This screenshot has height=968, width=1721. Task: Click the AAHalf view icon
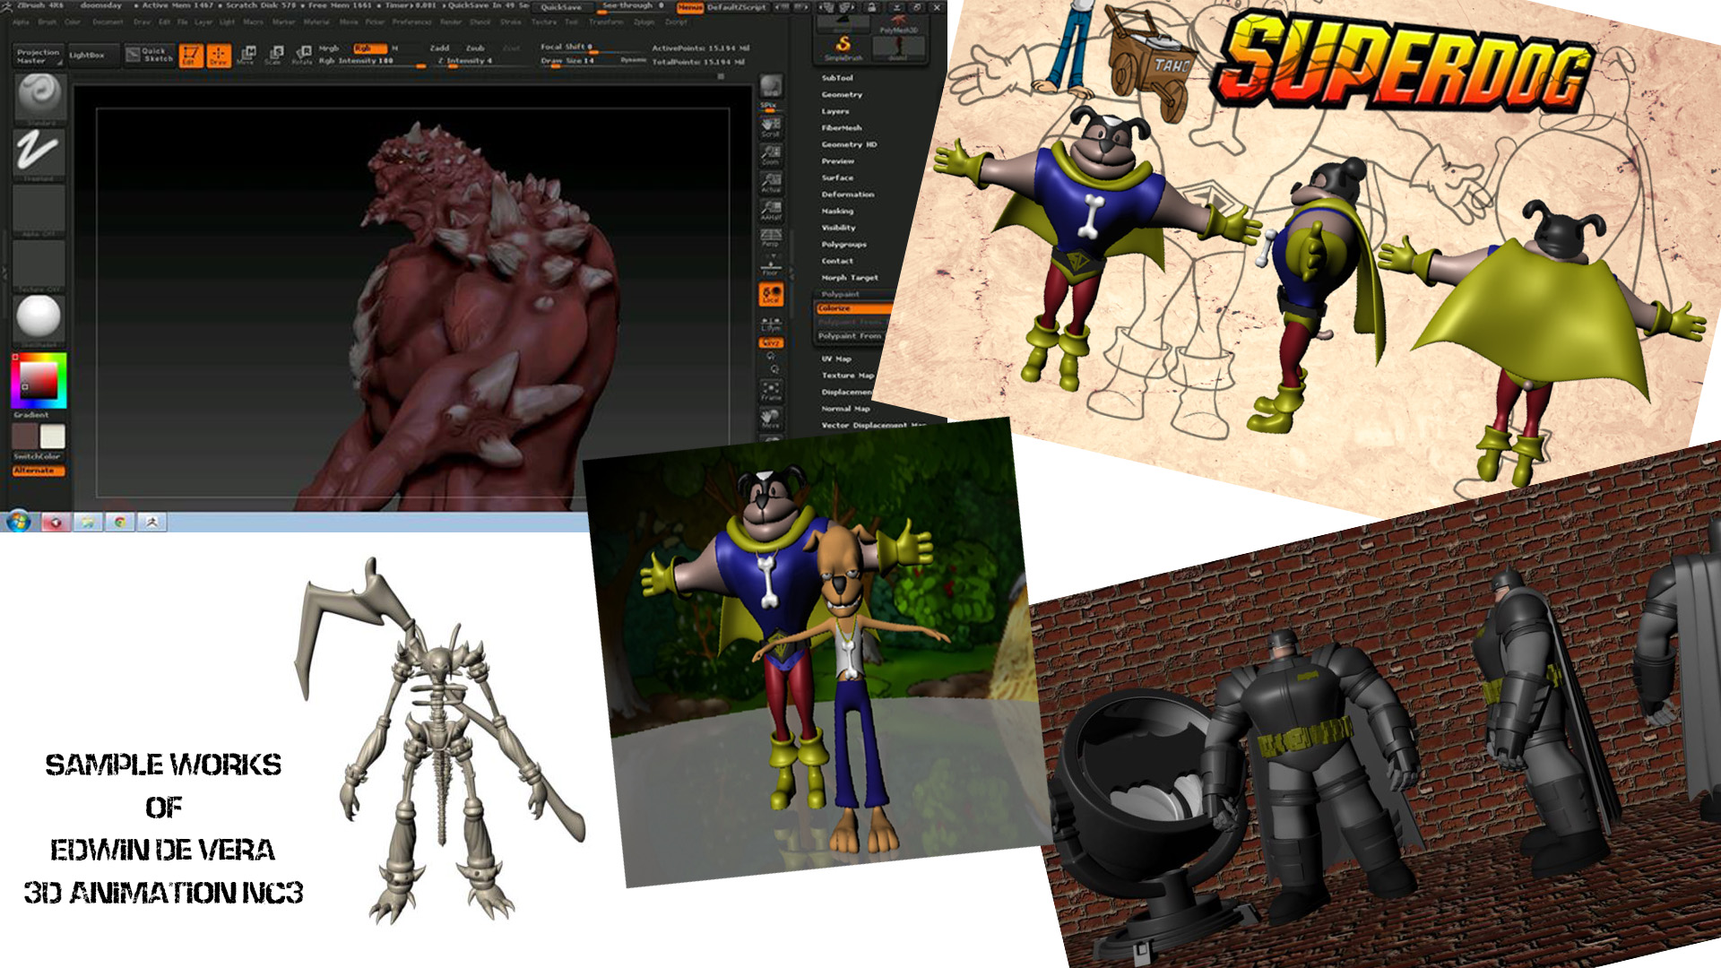[x=771, y=211]
